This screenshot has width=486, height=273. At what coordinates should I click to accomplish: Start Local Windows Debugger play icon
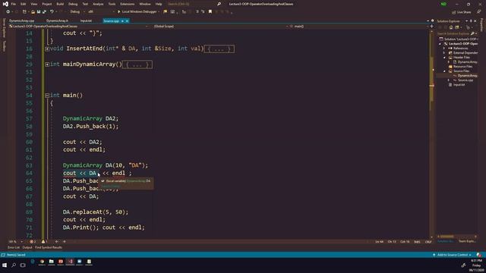click(118, 12)
